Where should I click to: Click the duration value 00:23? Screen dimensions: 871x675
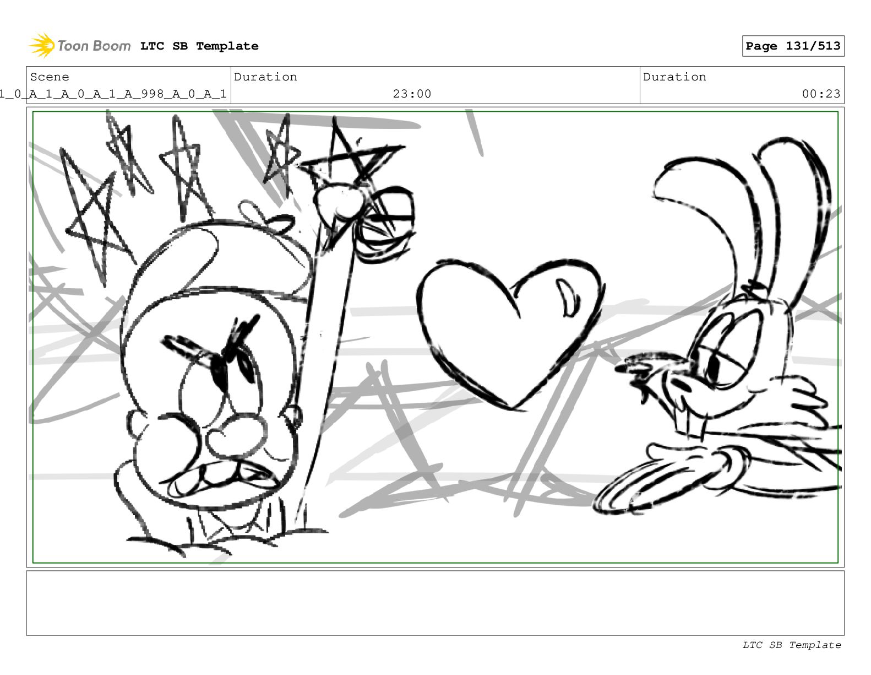[821, 94]
